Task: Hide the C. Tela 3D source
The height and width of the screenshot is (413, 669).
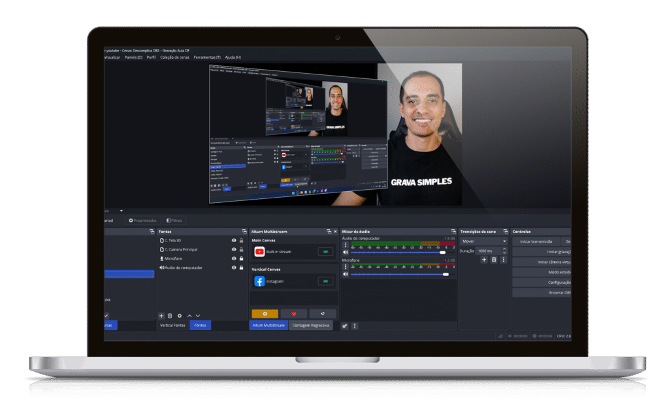Action: [x=233, y=240]
